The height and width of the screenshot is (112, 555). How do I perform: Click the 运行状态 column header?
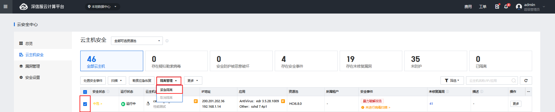click(127, 92)
